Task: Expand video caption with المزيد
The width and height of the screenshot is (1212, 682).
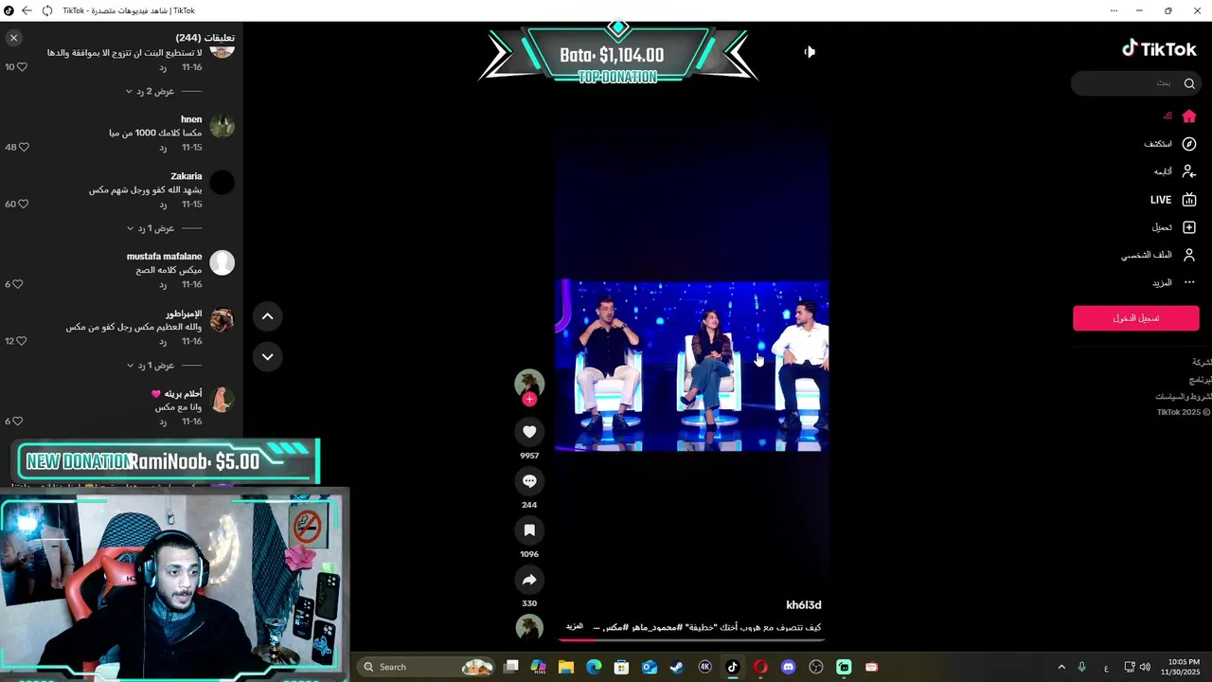Action: [575, 627]
